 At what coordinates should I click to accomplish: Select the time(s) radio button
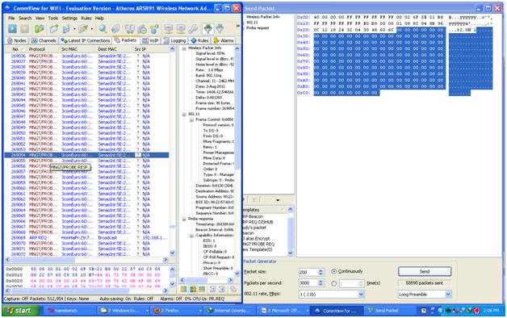click(334, 283)
